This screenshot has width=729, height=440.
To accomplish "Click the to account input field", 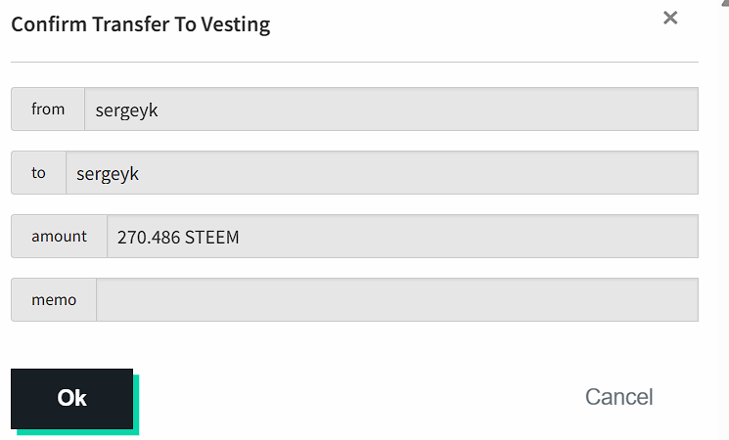I will coord(382,173).
